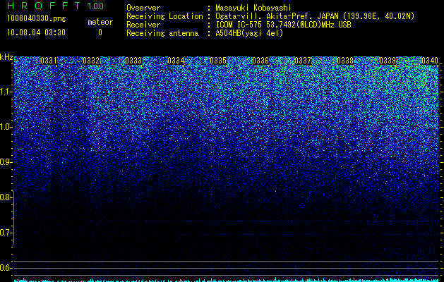Click the 0335 time marker

tap(218, 61)
